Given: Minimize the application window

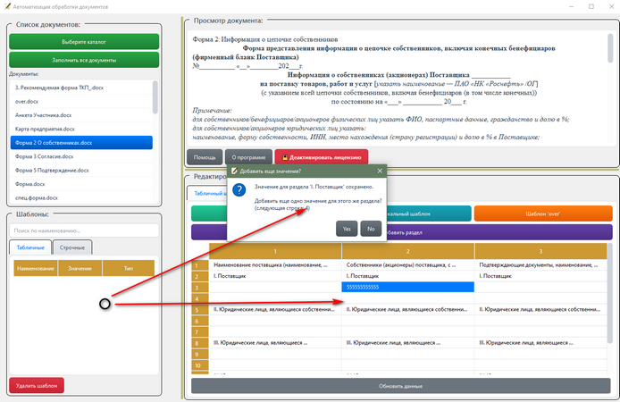Looking at the screenshot, I should (571, 6).
